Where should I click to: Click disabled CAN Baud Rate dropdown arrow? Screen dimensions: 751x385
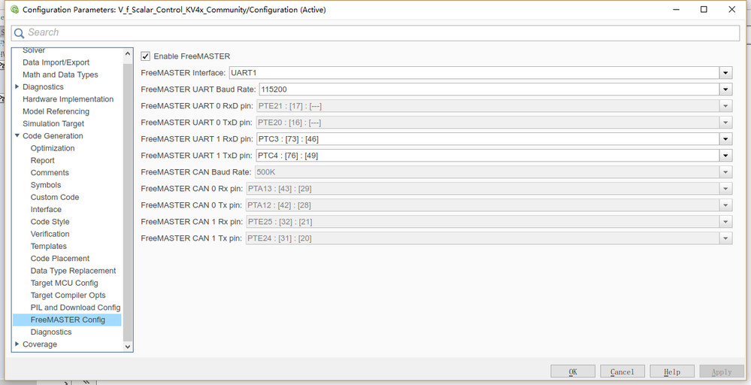point(725,172)
